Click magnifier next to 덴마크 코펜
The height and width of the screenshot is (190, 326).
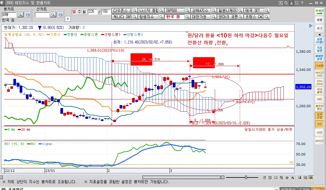click(x=240, y=17)
